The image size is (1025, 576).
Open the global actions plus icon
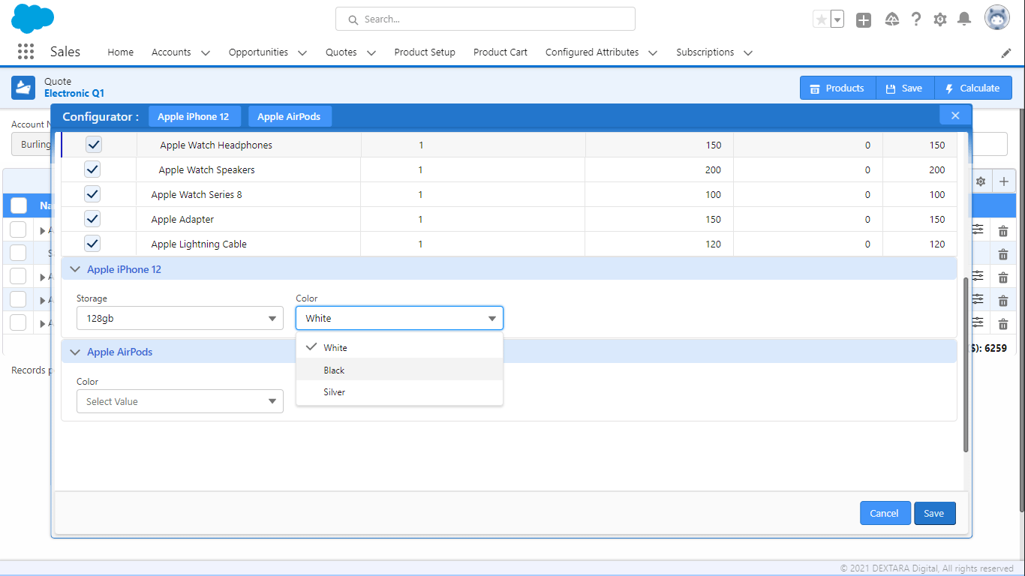[864, 20]
